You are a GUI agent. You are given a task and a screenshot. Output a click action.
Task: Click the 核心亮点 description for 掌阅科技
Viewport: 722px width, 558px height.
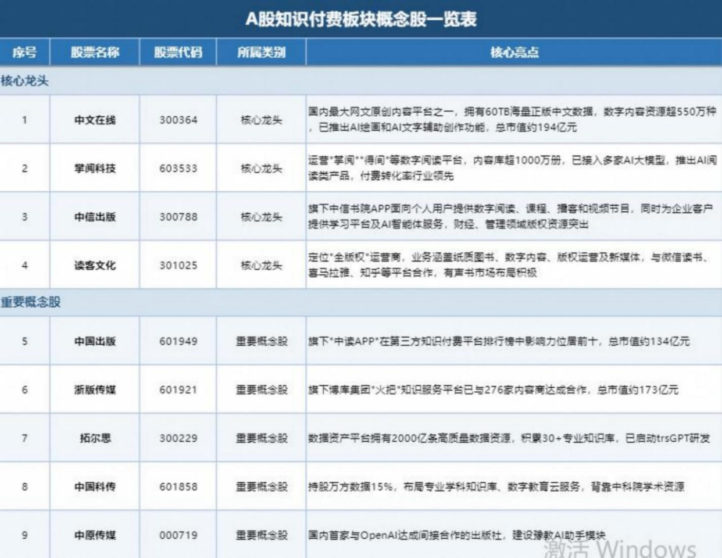pyautogui.click(x=512, y=167)
